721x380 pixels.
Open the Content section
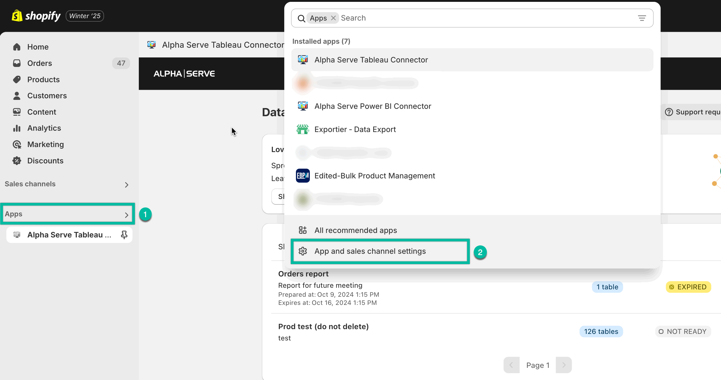coord(42,112)
